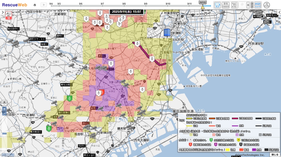
Task: Select the red water gauge marker
Action: (x=102, y=92)
